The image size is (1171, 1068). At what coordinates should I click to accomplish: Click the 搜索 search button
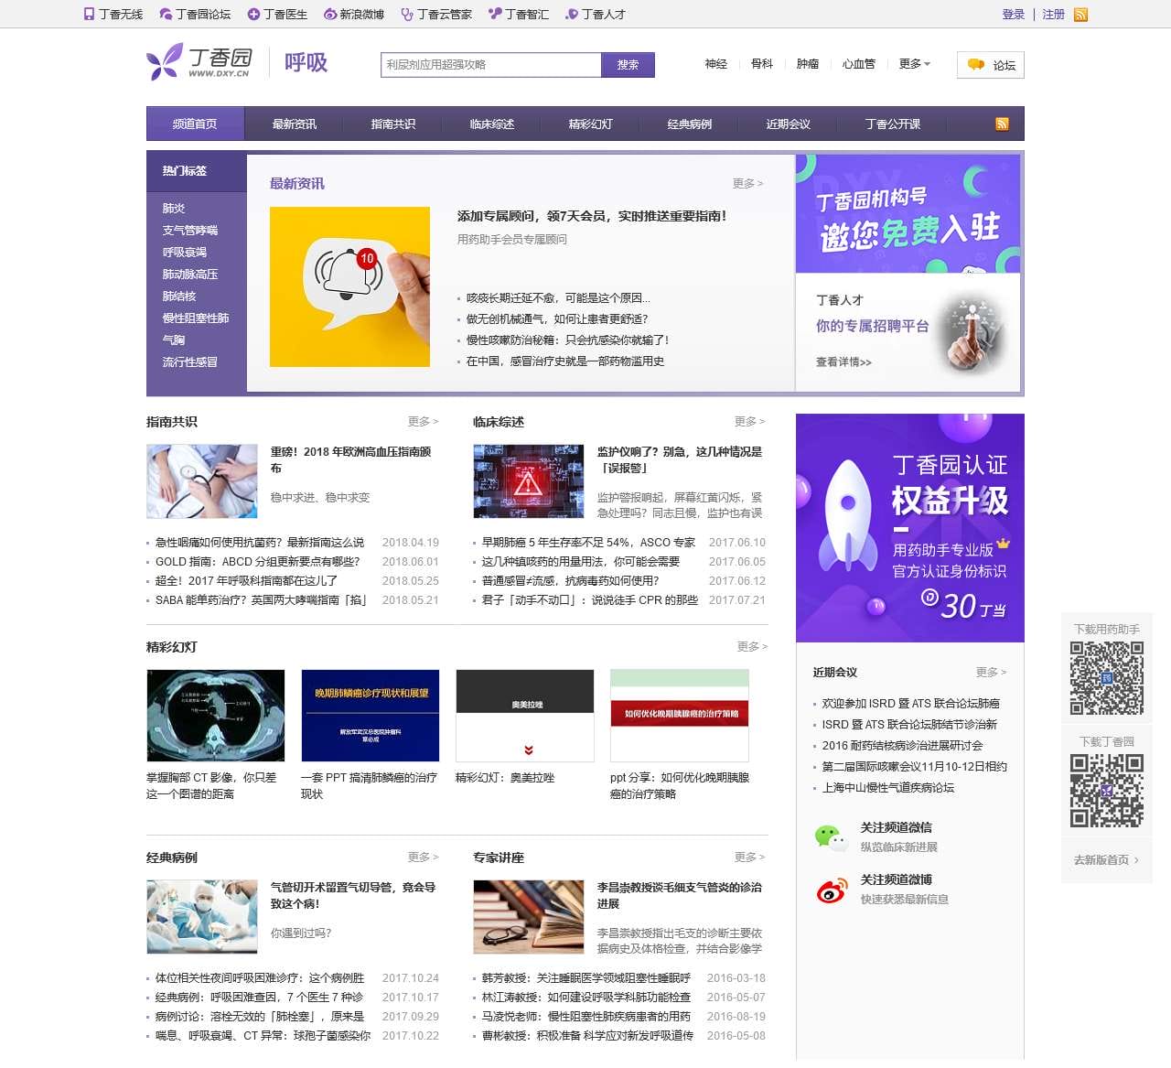point(628,65)
